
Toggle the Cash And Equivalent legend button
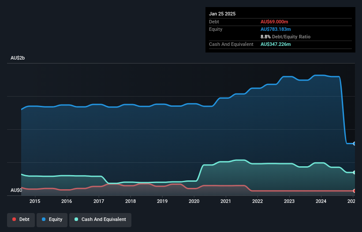[100, 220]
